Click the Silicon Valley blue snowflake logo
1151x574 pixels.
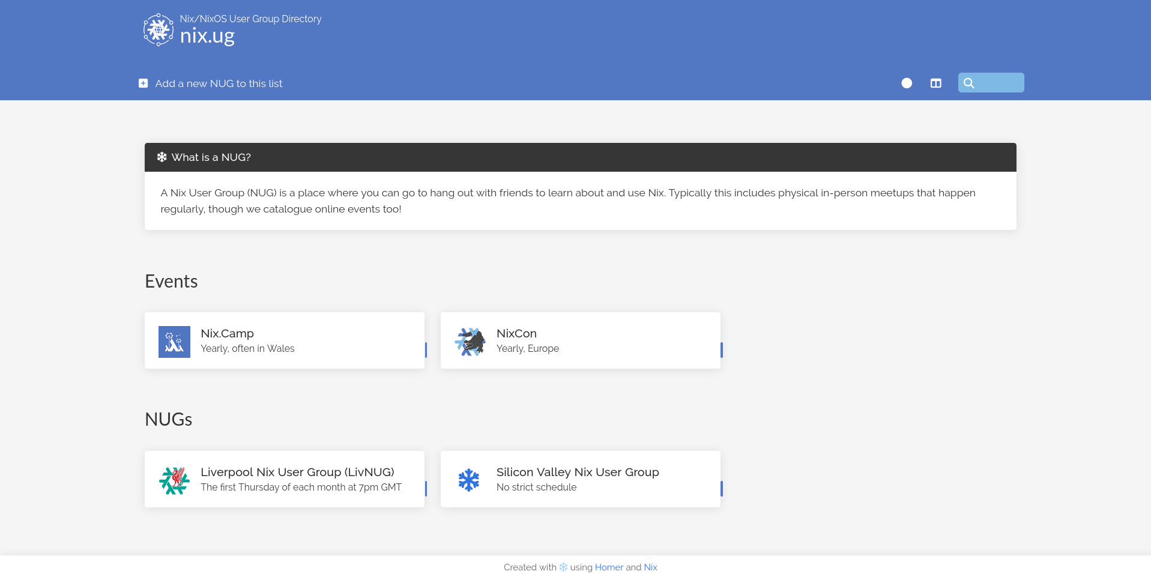[x=469, y=480]
